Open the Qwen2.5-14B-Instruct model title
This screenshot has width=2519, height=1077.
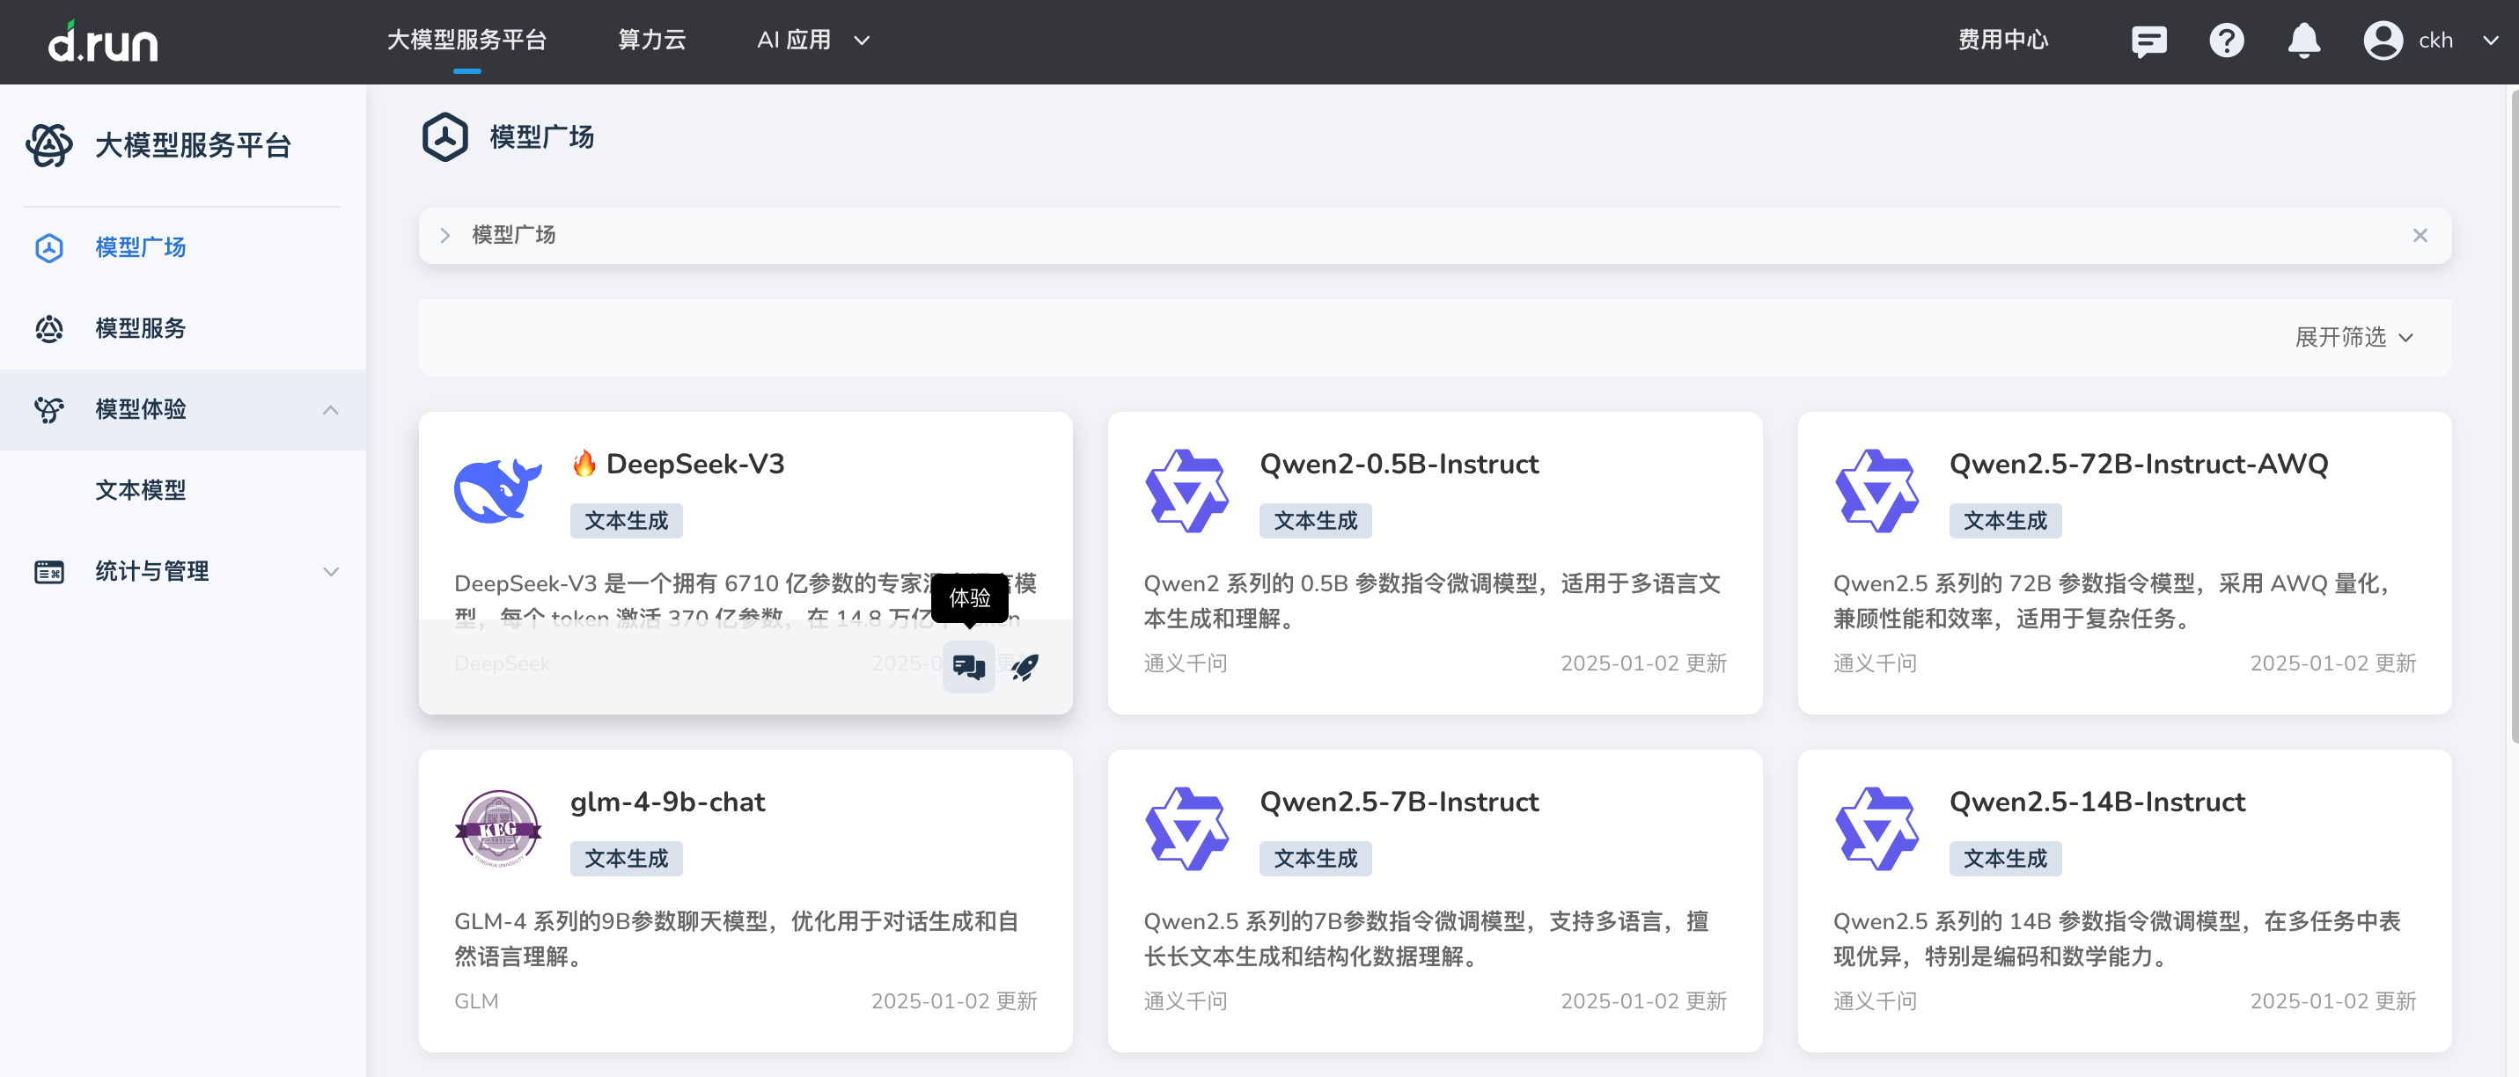(2097, 802)
